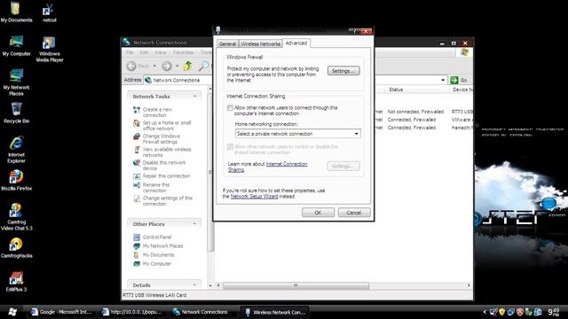This screenshot has width=568, height=319.
Task: Click Cancel in the properties dialog
Action: point(354,213)
